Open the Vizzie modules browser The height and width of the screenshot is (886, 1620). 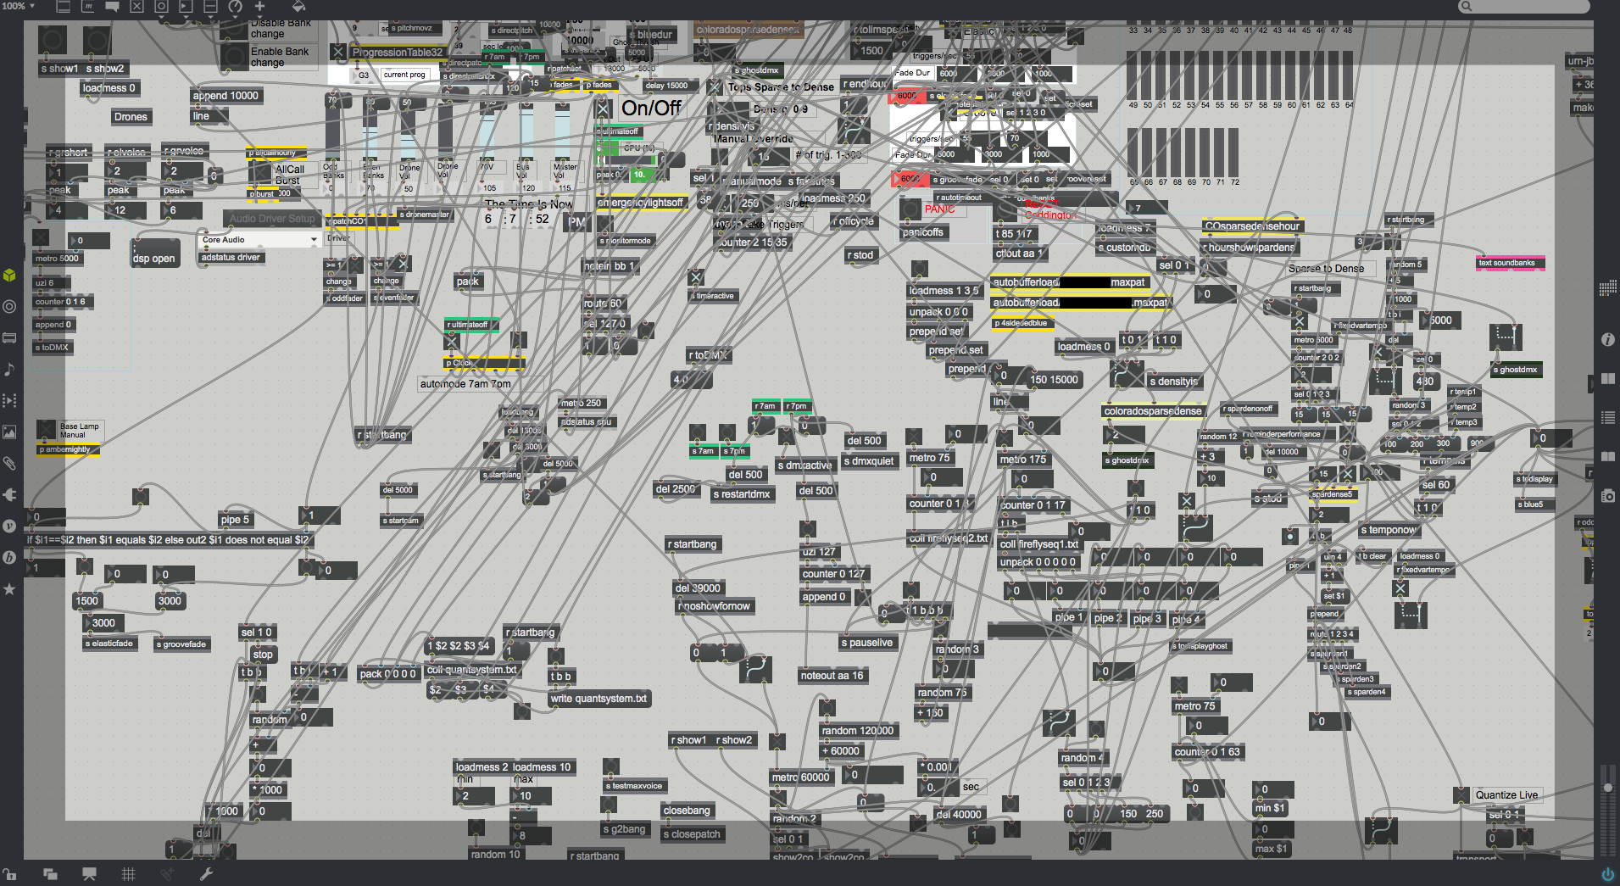point(9,526)
